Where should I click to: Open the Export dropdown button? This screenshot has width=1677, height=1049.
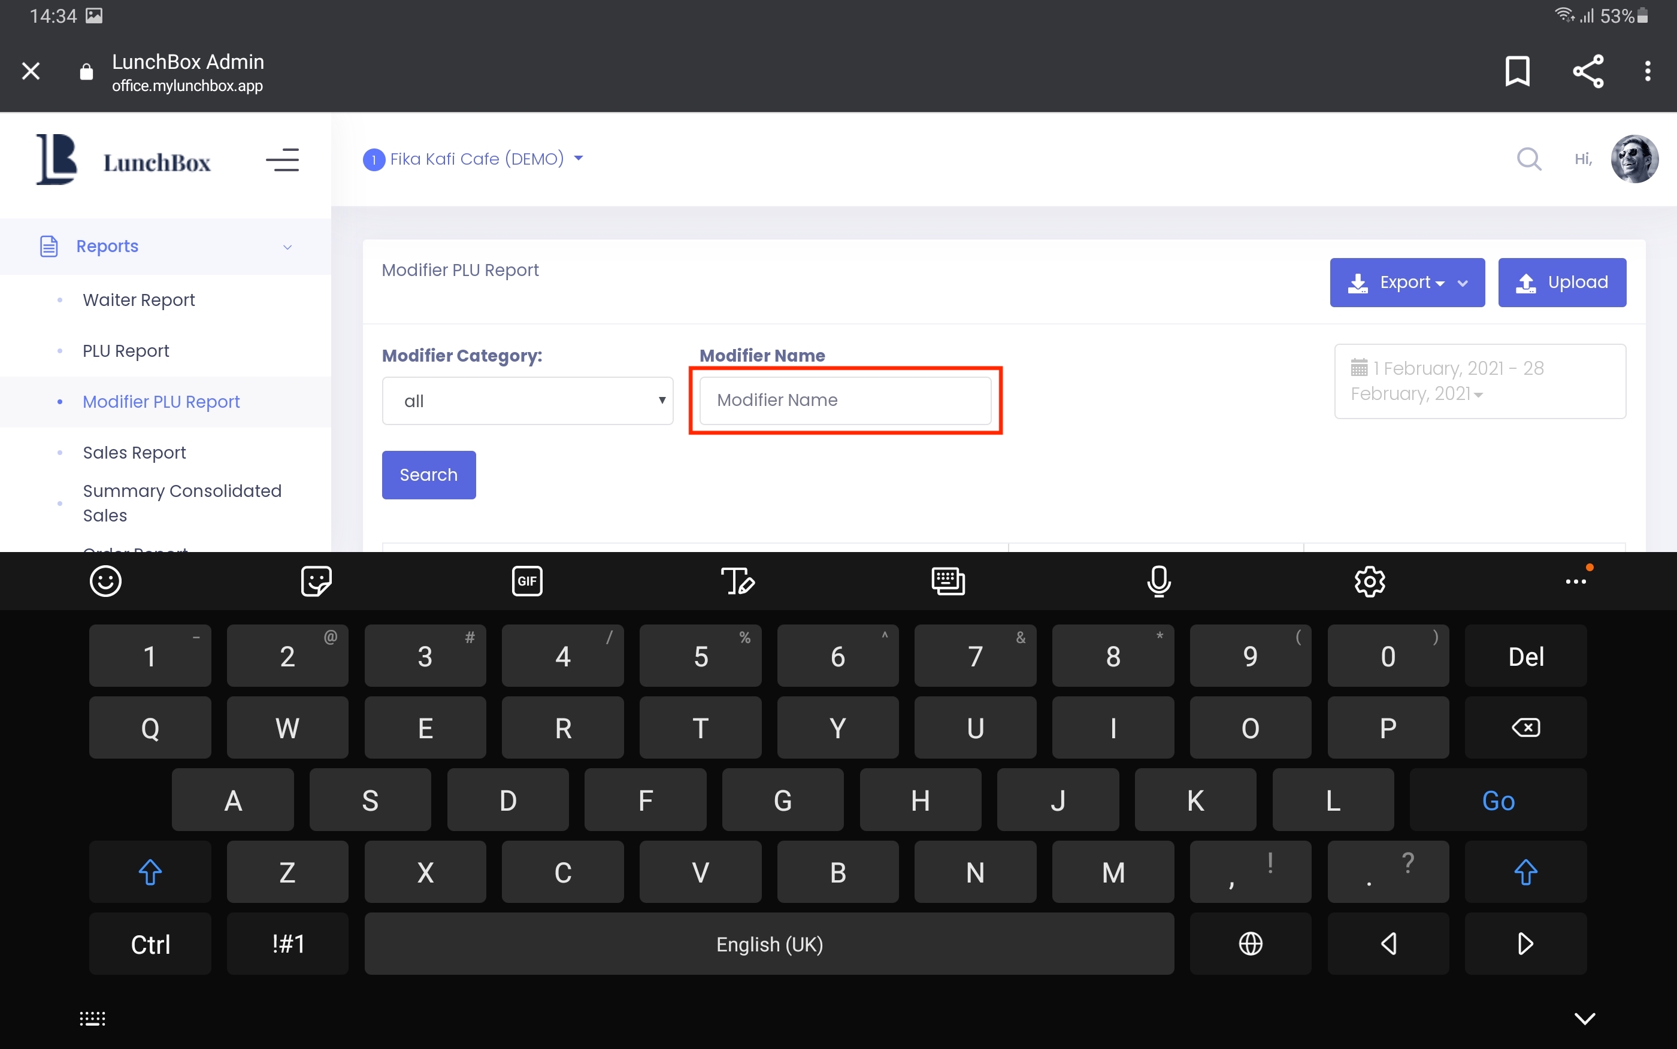tap(1406, 283)
